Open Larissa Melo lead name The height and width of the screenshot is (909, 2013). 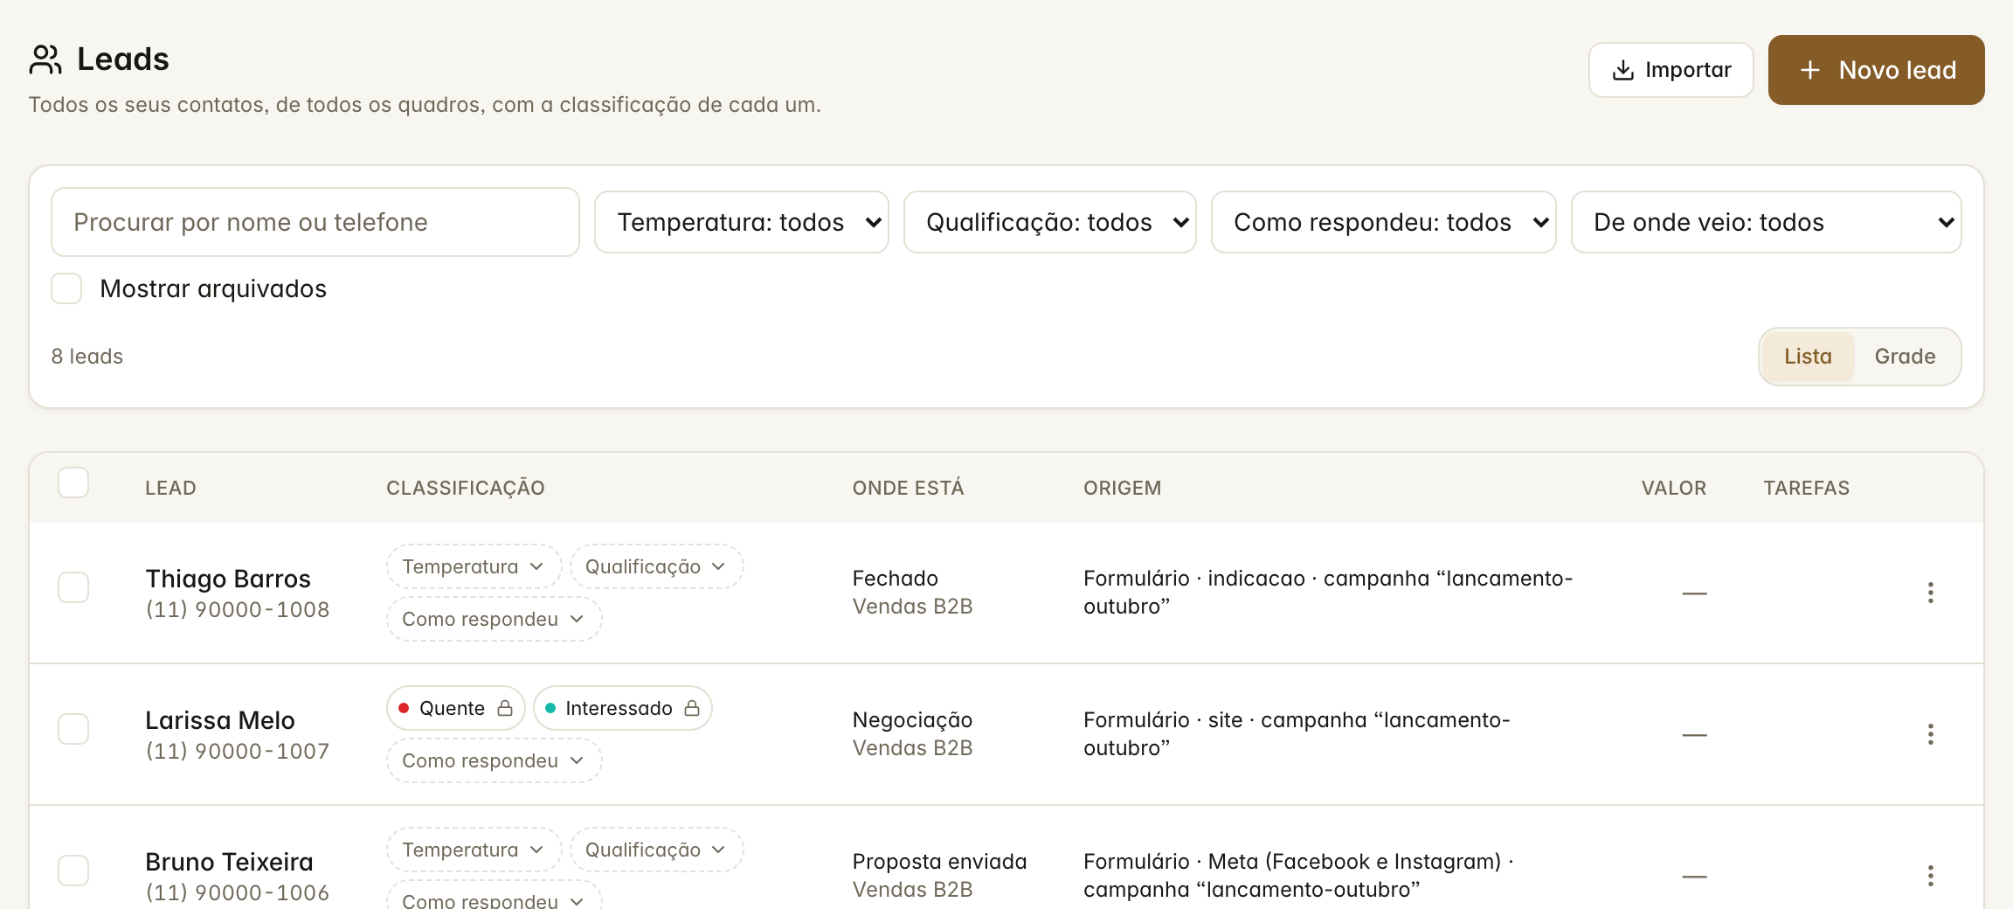pos(219,720)
